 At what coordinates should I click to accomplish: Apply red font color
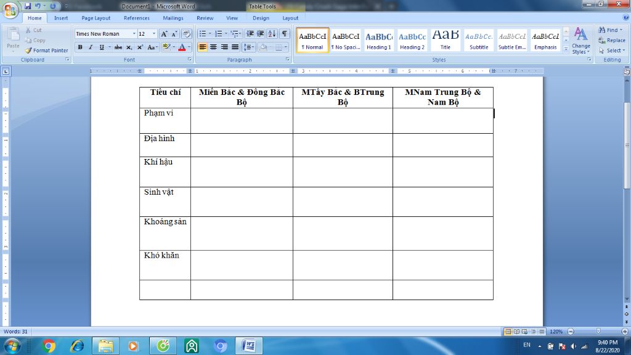pyautogui.click(x=182, y=47)
